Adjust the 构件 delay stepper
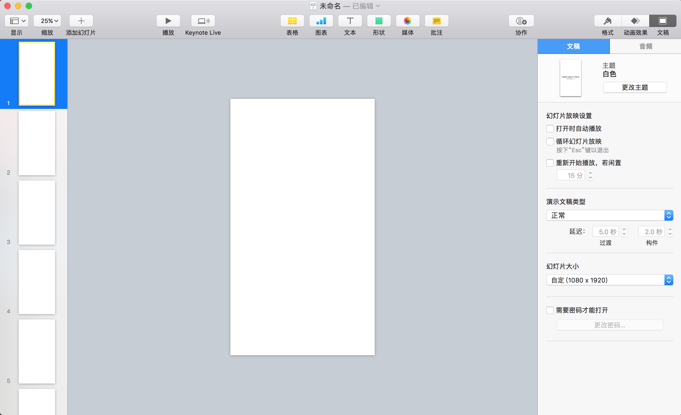The width and height of the screenshot is (681, 415). pos(670,232)
